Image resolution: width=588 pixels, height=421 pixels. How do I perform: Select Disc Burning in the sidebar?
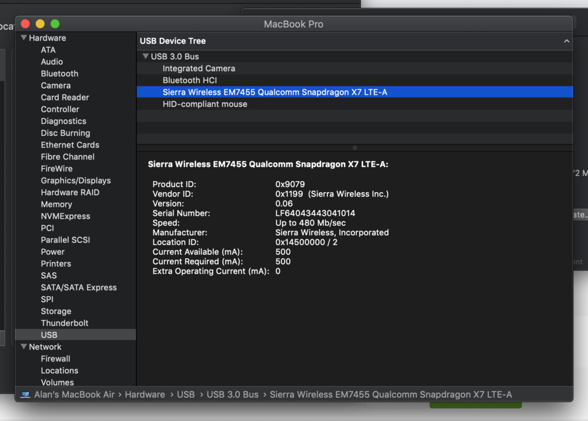coord(65,133)
